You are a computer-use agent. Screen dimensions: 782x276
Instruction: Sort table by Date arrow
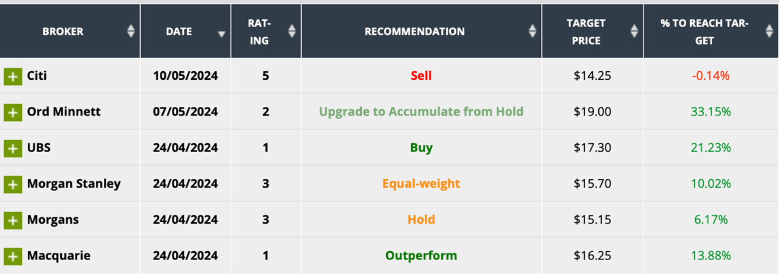point(221,34)
